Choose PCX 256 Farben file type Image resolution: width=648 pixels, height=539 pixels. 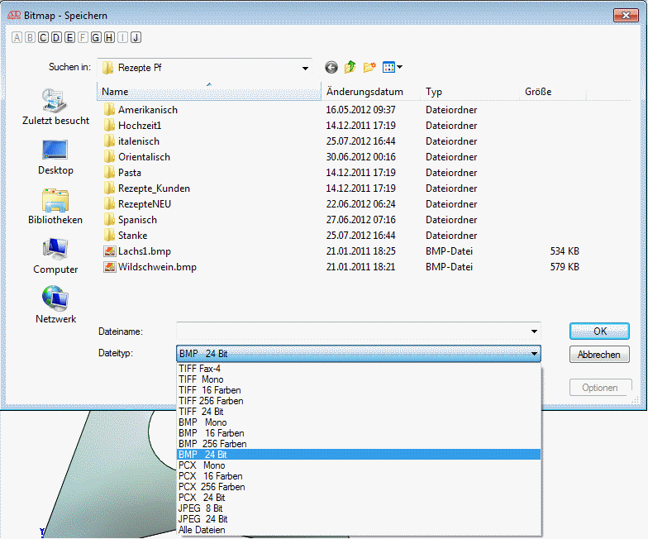[x=359, y=487]
